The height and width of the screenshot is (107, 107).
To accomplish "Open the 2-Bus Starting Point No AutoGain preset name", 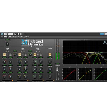I will [19, 37].
